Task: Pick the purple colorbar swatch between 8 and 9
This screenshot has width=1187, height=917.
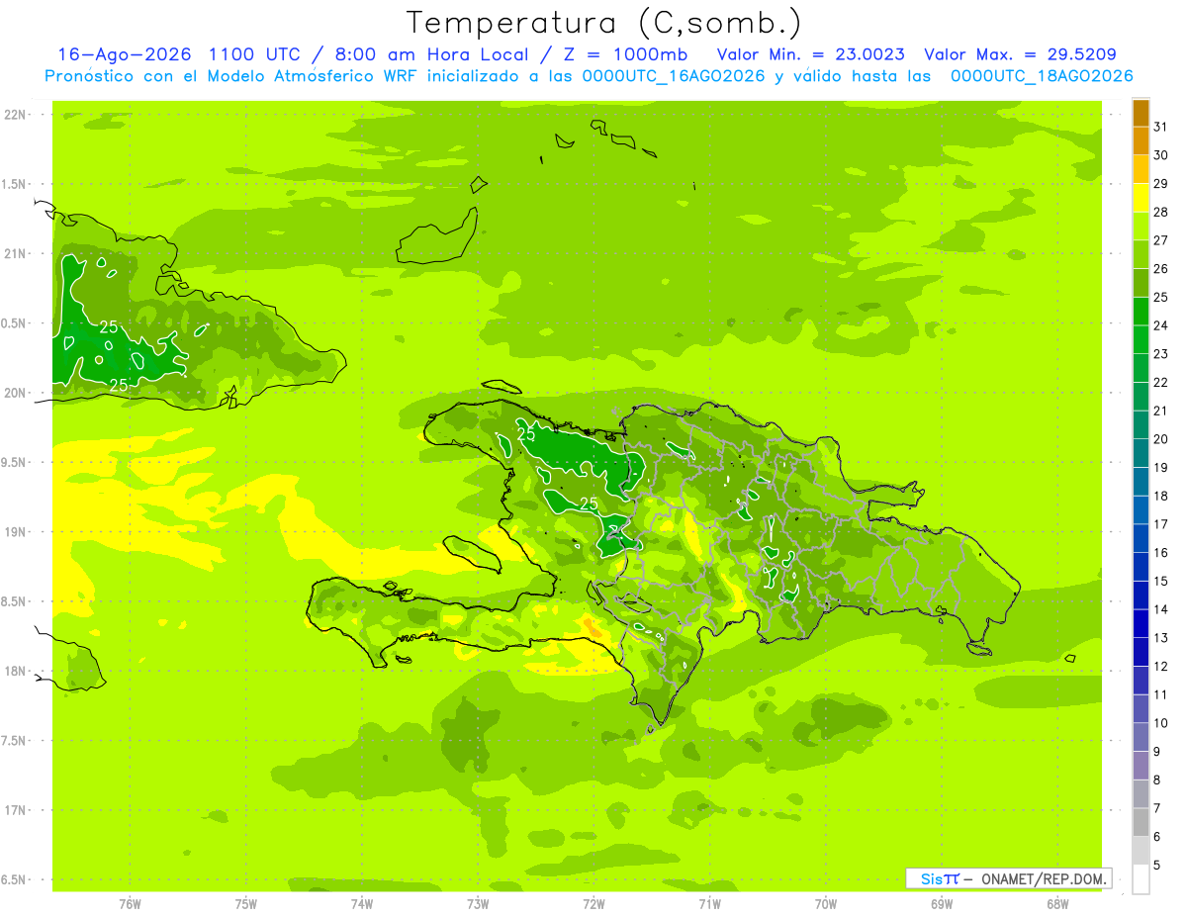Action: coord(1141,766)
